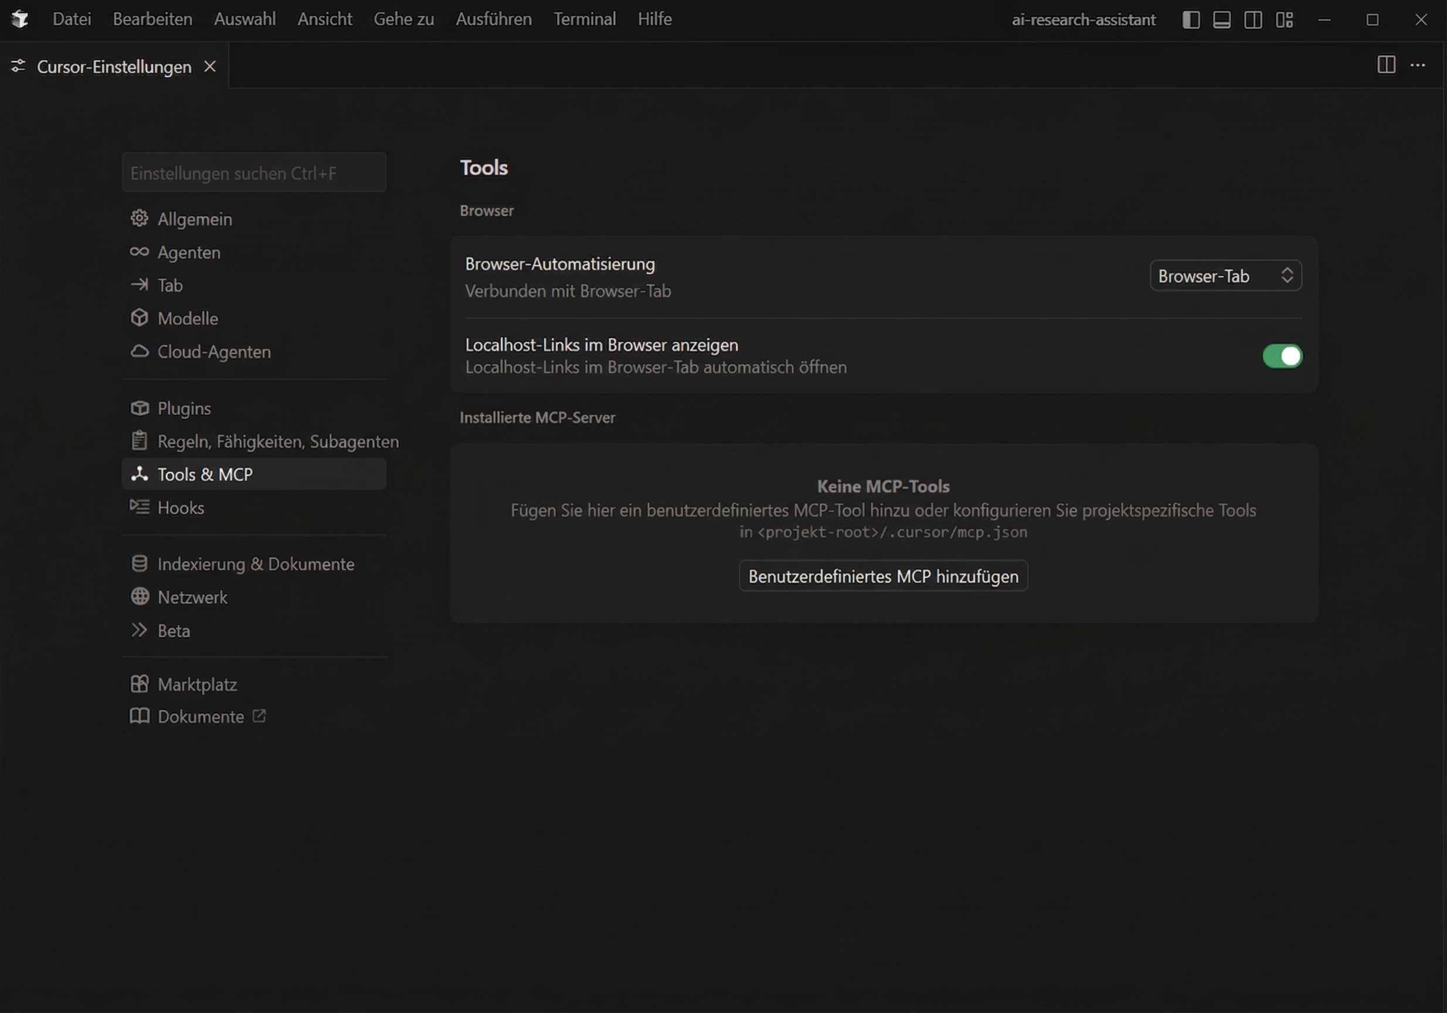
Task: Disable Localhost-Links im Browser toggle
Action: pyautogui.click(x=1282, y=356)
